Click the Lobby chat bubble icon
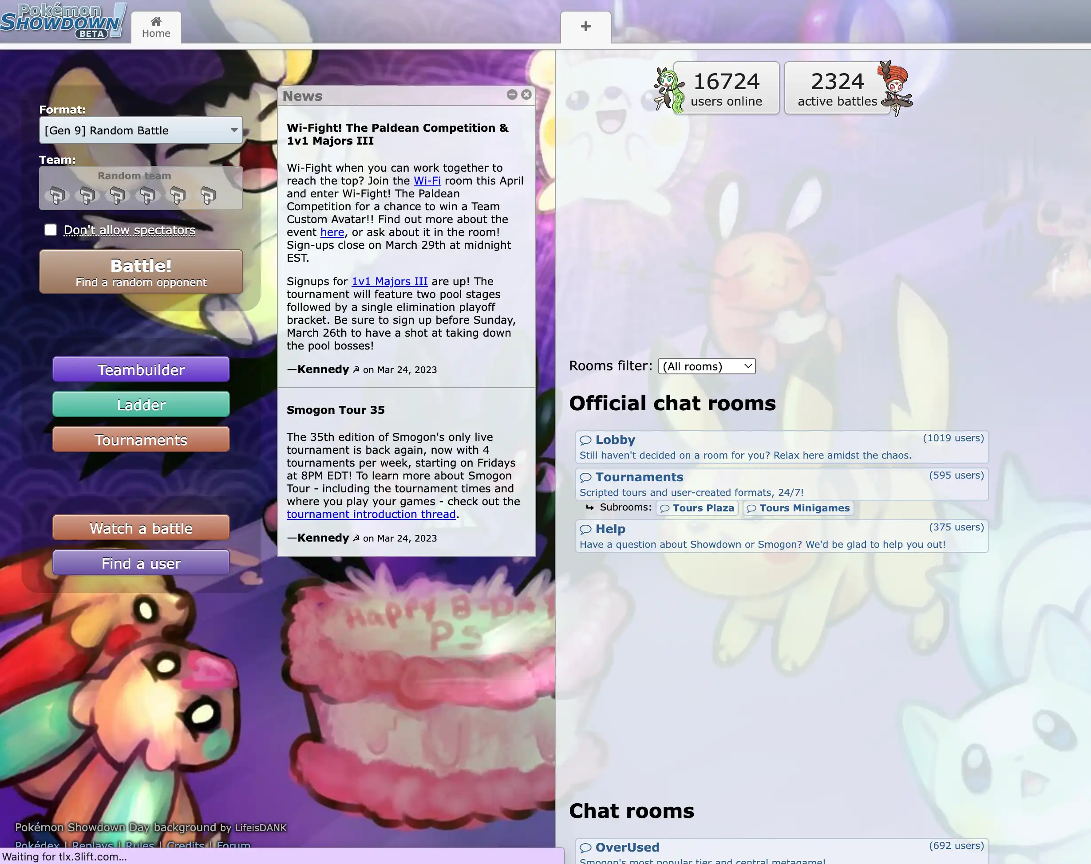This screenshot has width=1091, height=864. (585, 440)
